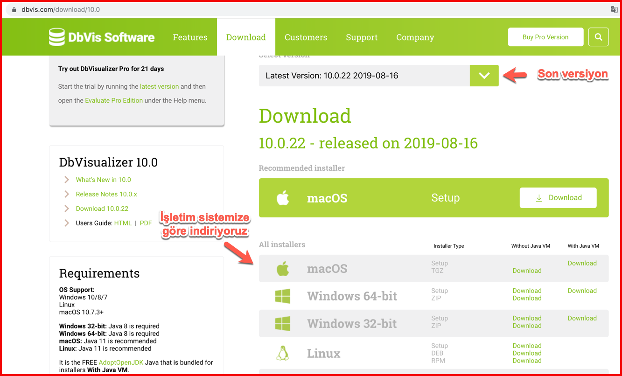Click chevron beside Download 10.0.22
The width and height of the screenshot is (622, 376).
pyautogui.click(x=67, y=209)
